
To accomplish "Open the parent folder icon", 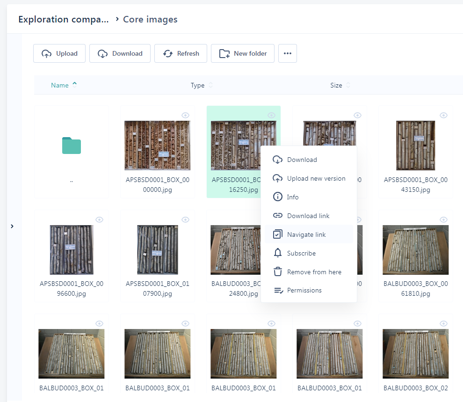I will (72, 146).
